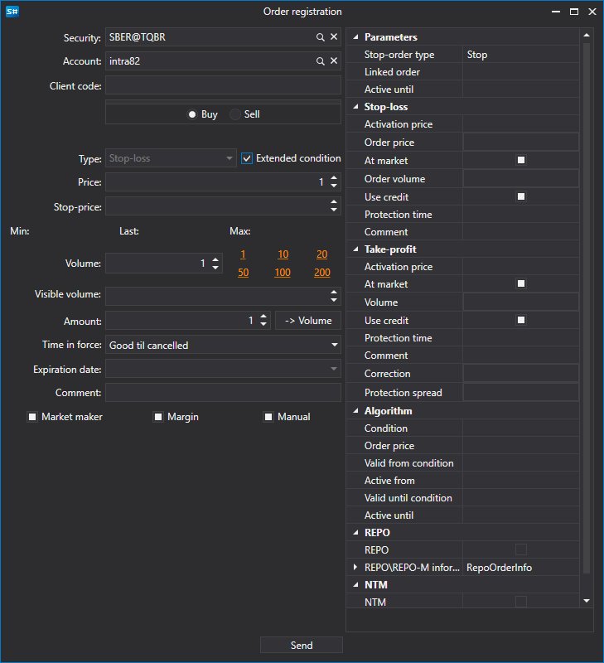This screenshot has width=604, height=663.
Task: Maximize the Order registration window
Action: (x=574, y=12)
